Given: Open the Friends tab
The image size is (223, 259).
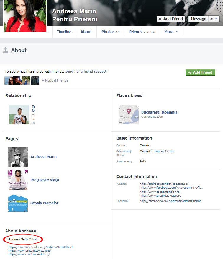Looking at the screenshot, I should (x=142, y=32).
